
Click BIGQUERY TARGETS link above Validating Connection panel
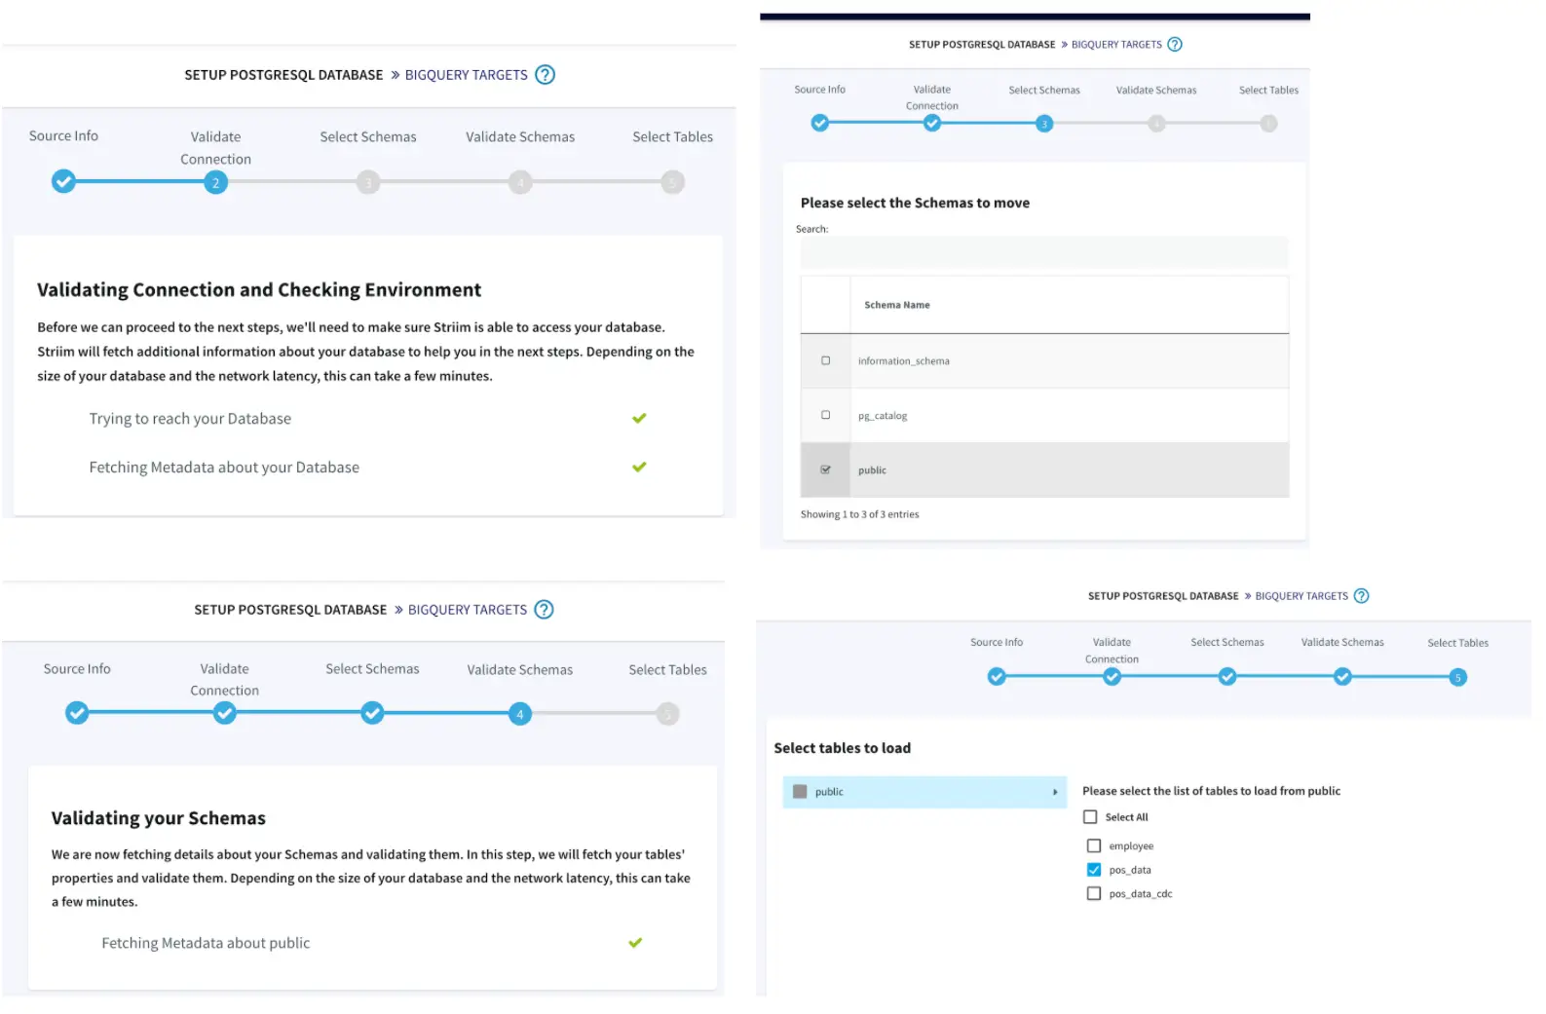(466, 75)
